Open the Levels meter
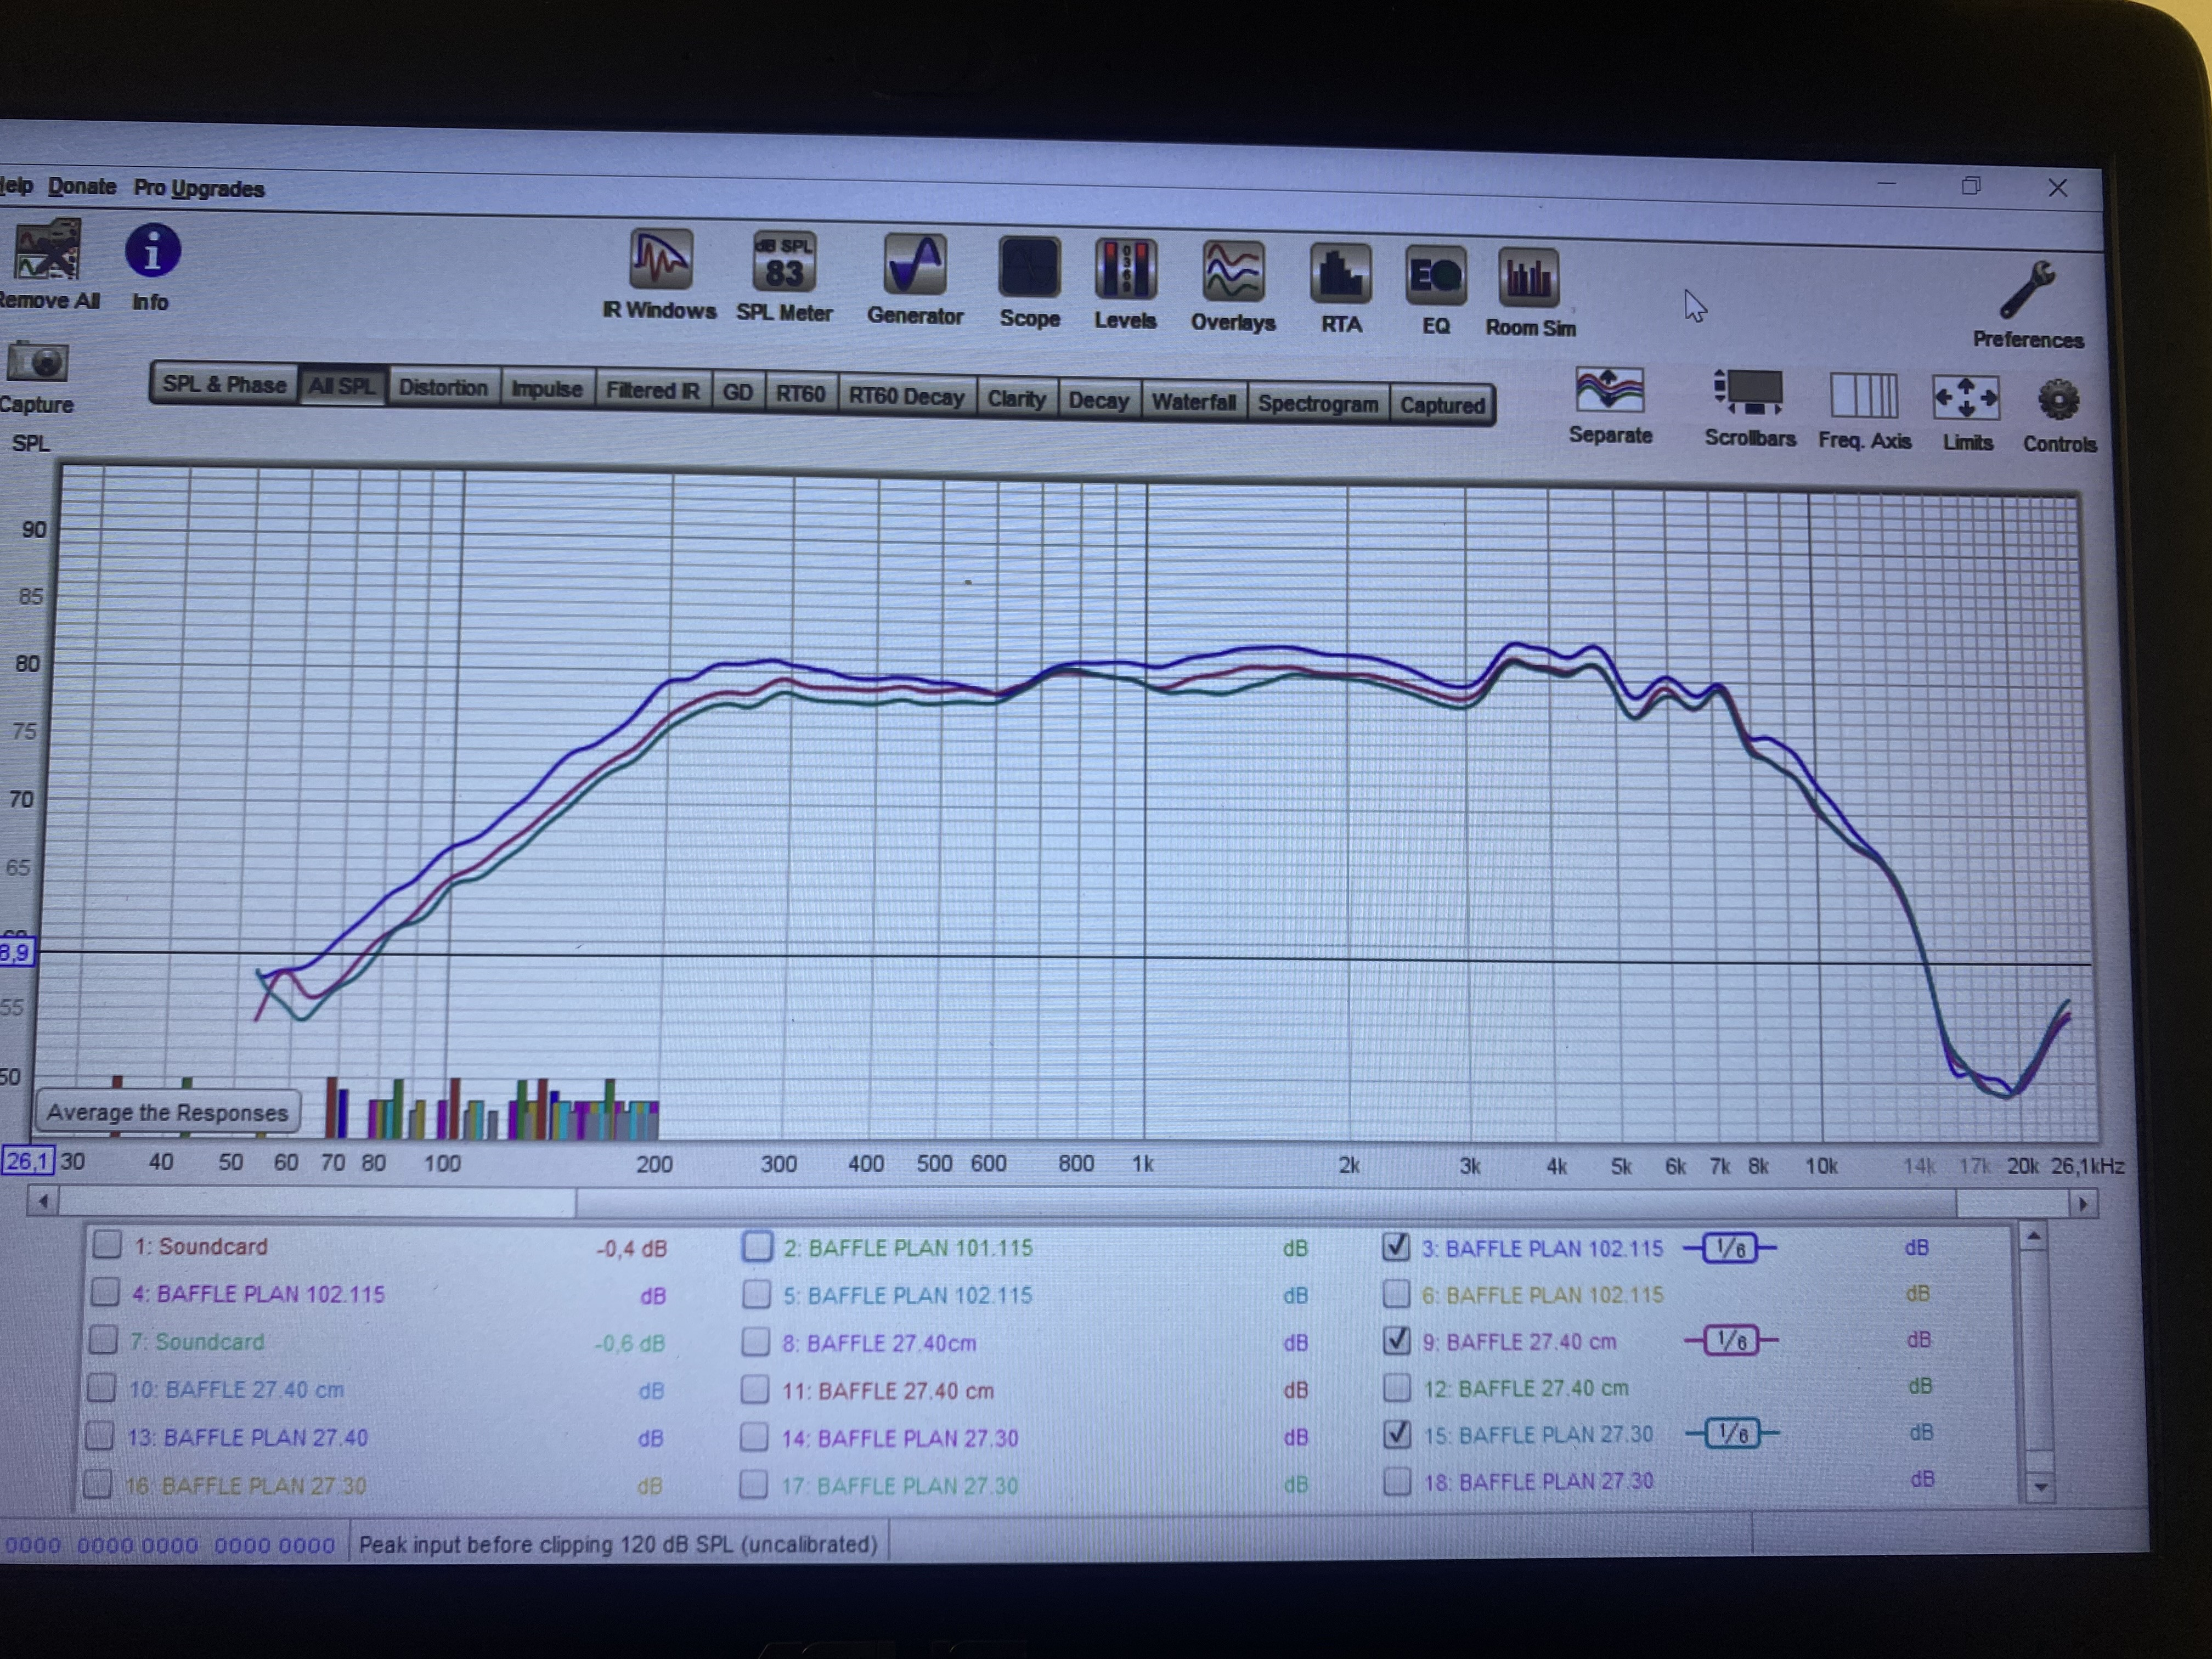Screen dimensions: 2212x1659 click(x=1125, y=284)
